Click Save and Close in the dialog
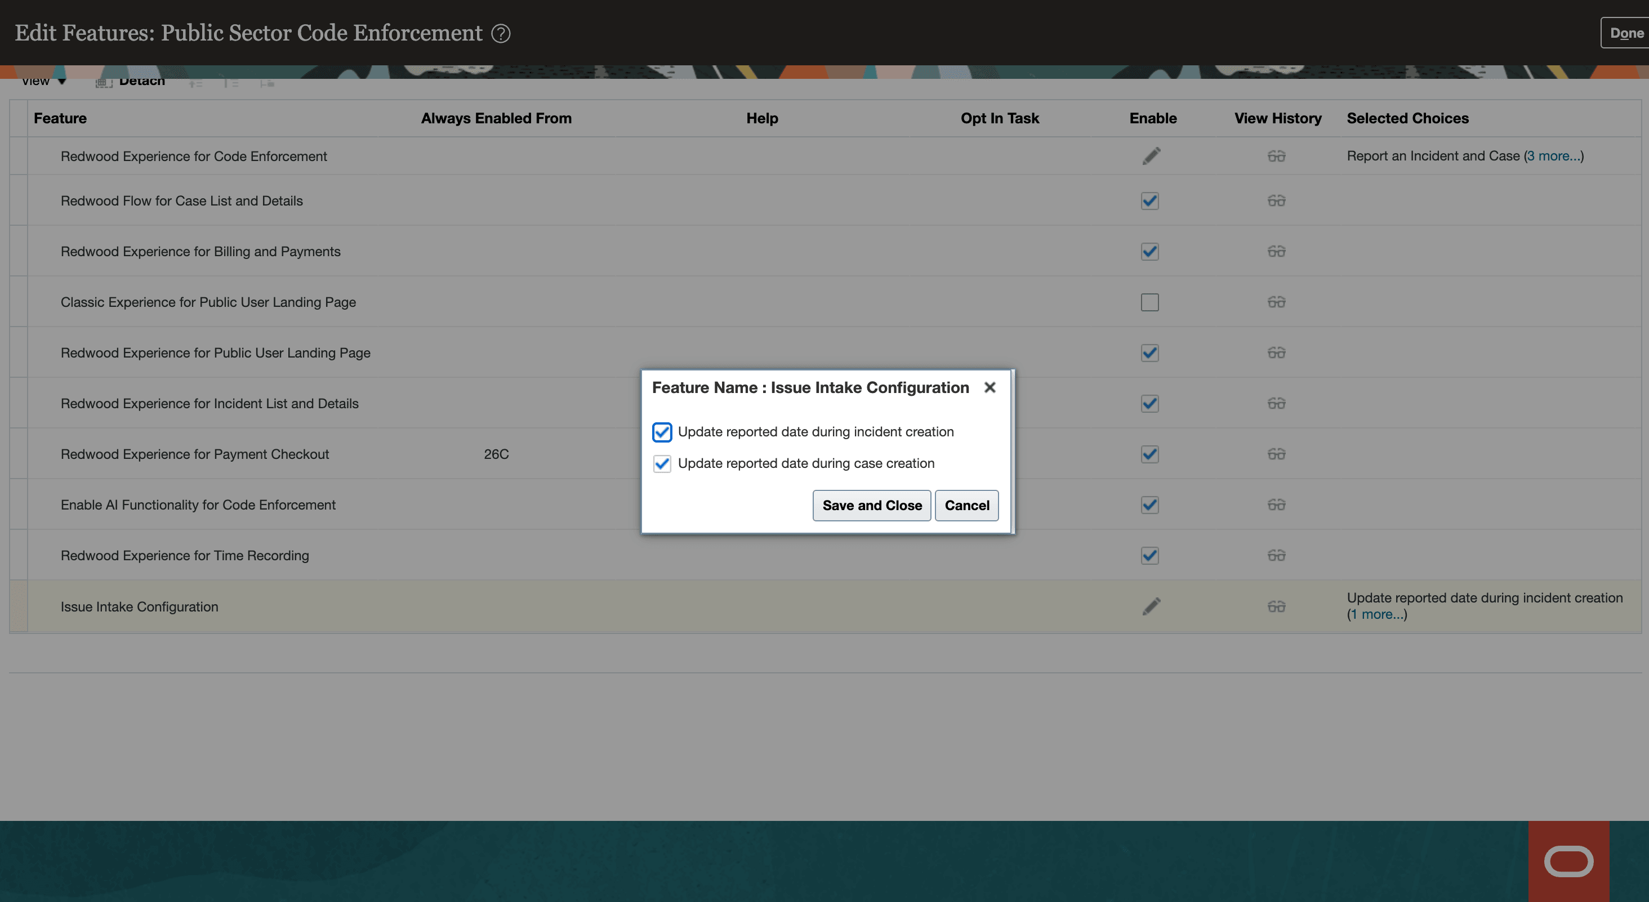 (x=871, y=505)
